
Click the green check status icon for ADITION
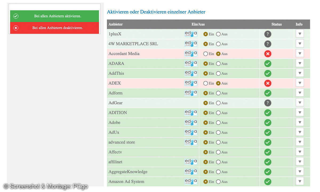(x=268, y=113)
